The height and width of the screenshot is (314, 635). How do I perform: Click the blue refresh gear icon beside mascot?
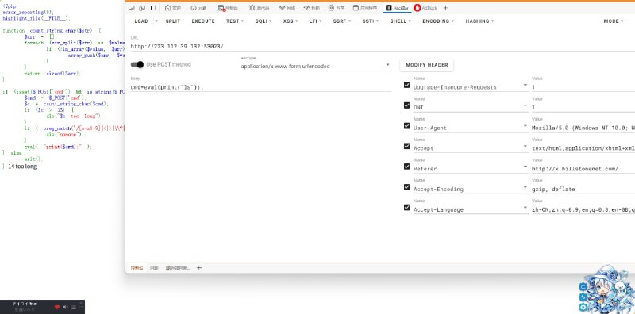pos(583,287)
